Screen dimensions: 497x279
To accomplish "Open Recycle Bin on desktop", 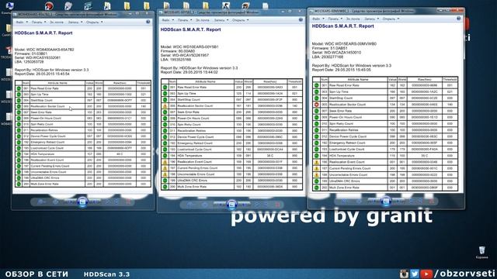I will point(481,252).
